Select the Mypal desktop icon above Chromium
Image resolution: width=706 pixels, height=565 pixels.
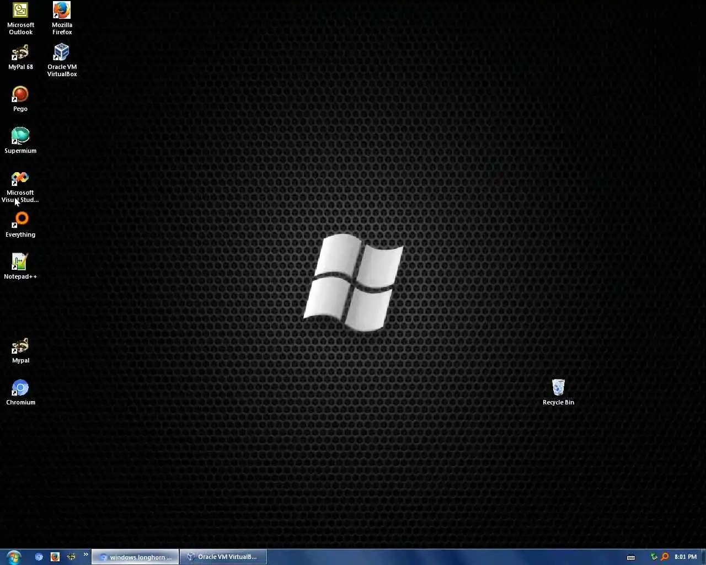[20, 350]
